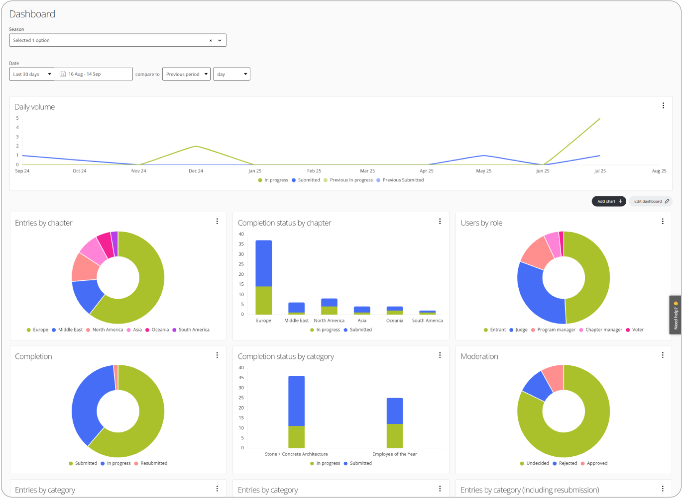682x500 pixels.
Task: Open the Previous period comparison dropdown
Action: tap(186, 75)
